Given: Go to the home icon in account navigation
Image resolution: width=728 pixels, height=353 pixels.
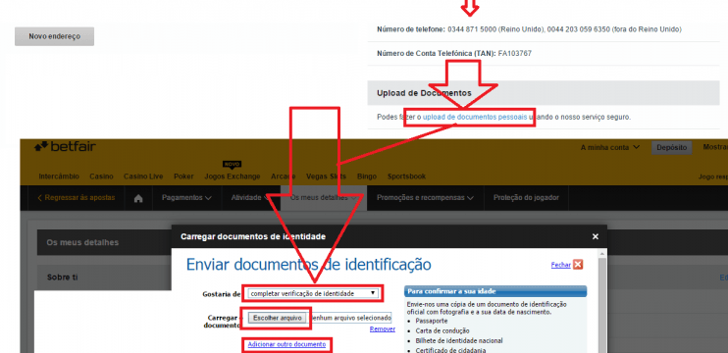Looking at the screenshot, I should (138, 198).
